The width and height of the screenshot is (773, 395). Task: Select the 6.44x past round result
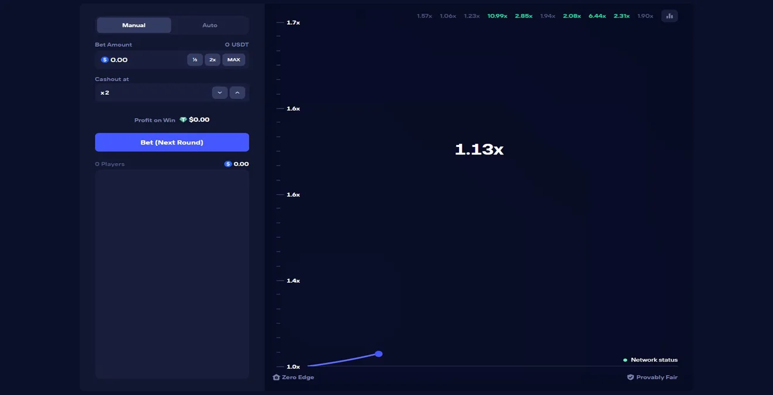point(597,16)
